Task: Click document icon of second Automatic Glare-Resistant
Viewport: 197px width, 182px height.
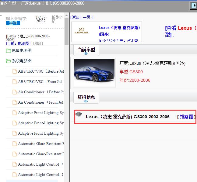Action: pyautogui.click(x=15, y=154)
